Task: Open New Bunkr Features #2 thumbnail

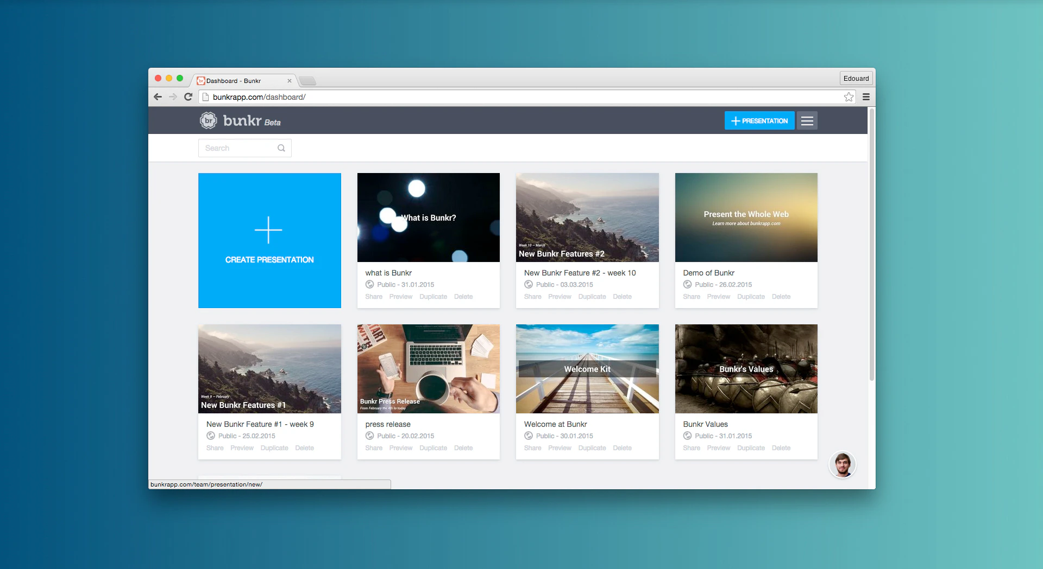Action: [587, 218]
